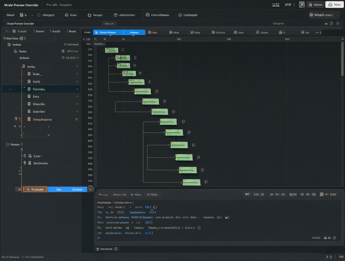The height and width of the screenshot is (261, 345).
Task: Click the moon icon in the left panel tabs
Action: tap(8, 31)
